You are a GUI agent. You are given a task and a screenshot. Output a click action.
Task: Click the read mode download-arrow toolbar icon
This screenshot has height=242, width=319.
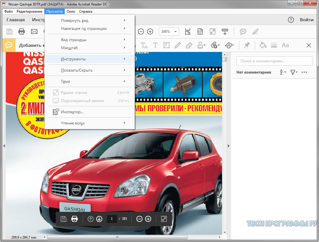point(225,32)
